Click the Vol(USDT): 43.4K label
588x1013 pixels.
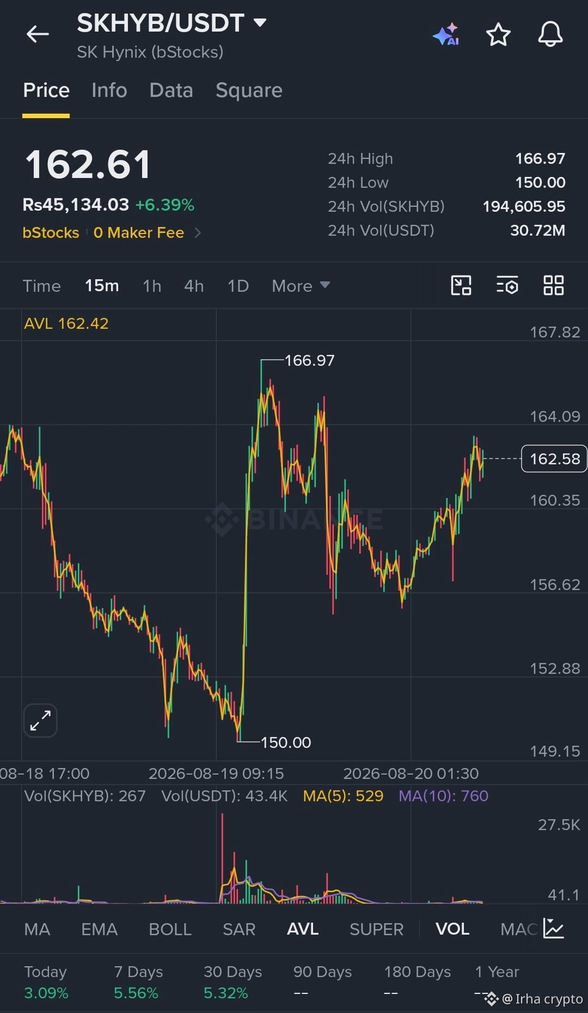point(224,796)
